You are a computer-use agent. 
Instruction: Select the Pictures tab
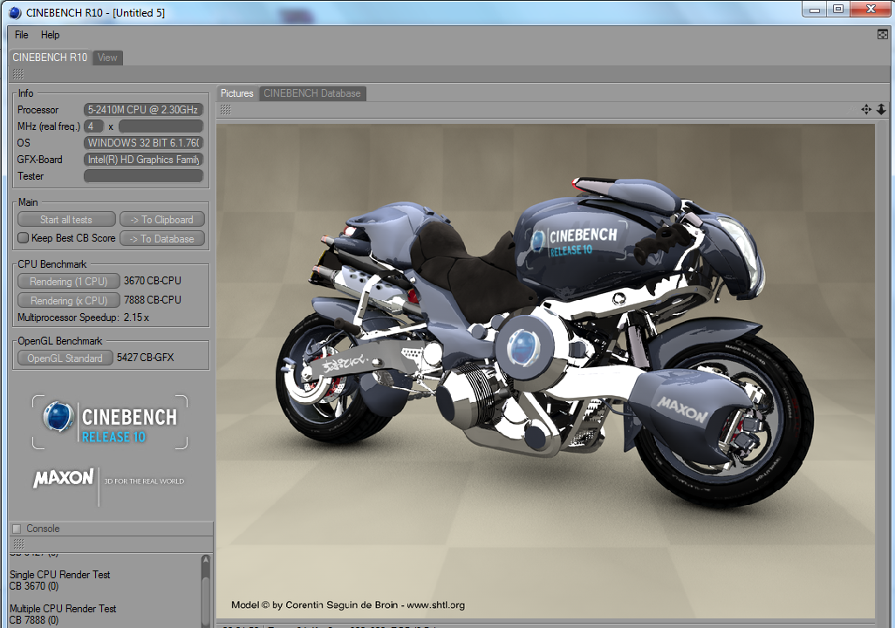tap(237, 93)
